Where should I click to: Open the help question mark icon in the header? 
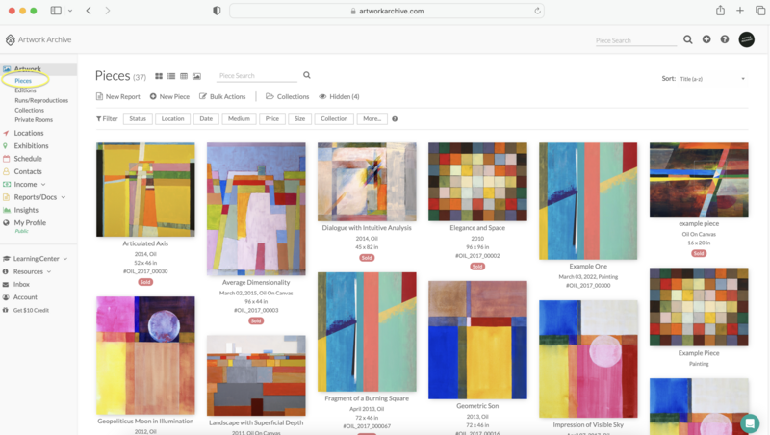725,39
